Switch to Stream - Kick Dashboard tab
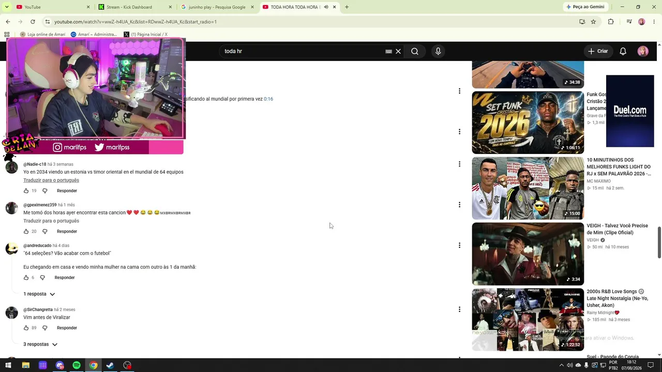The height and width of the screenshot is (372, 662). pyautogui.click(x=134, y=7)
